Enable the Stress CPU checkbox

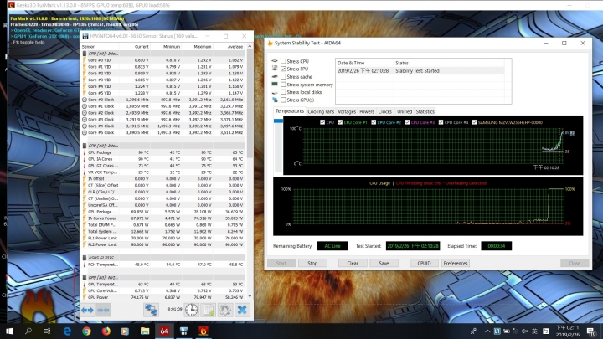click(283, 61)
